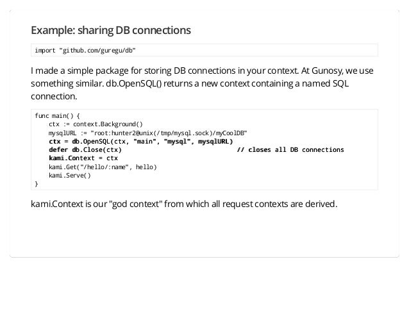
Task: Click the slide heading 'Example: sharing DB connections'
Action: (x=111, y=30)
